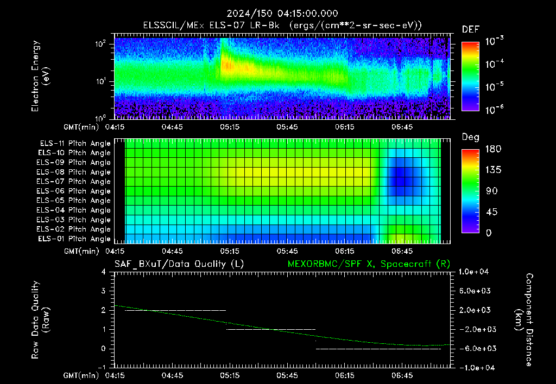This screenshot has width=556, height=384.
Task: Select the green MEXORBMC/SPF X, Spacecraft (R) label
Action: tap(369, 264)
